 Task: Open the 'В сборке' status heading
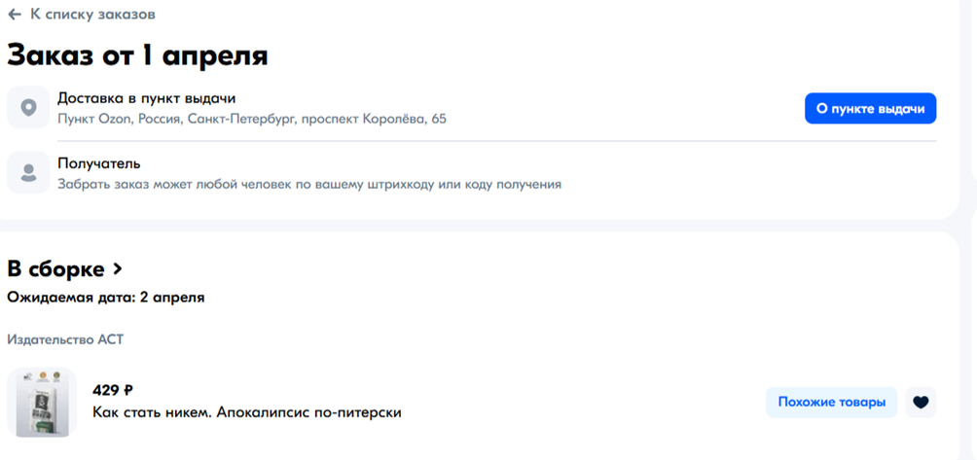click(65, 269)
